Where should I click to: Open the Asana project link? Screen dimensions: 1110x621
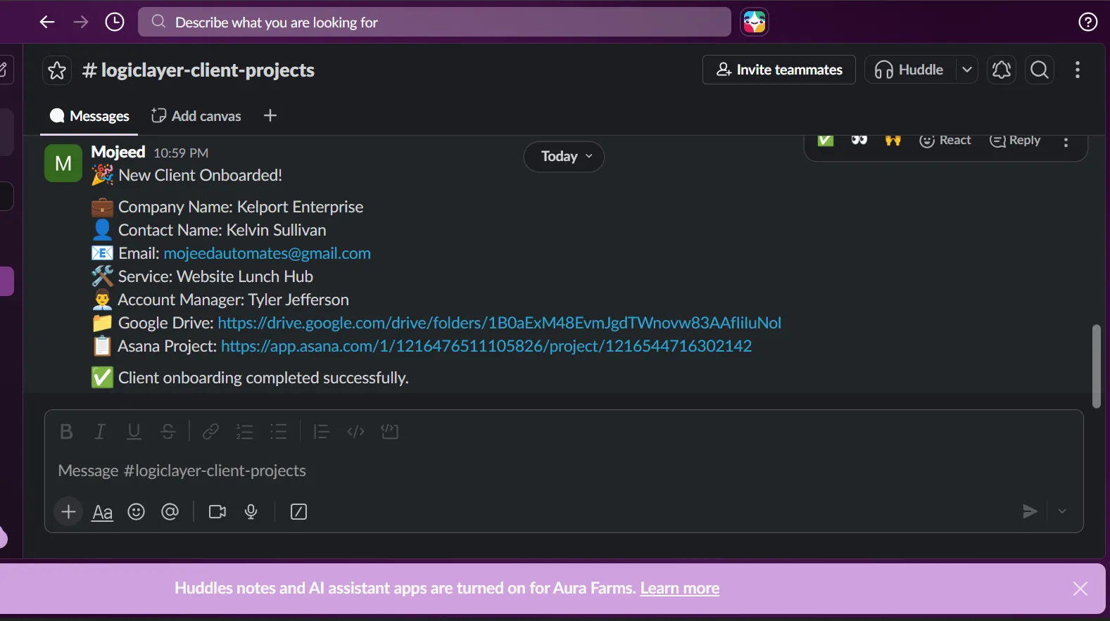point(486,346)
